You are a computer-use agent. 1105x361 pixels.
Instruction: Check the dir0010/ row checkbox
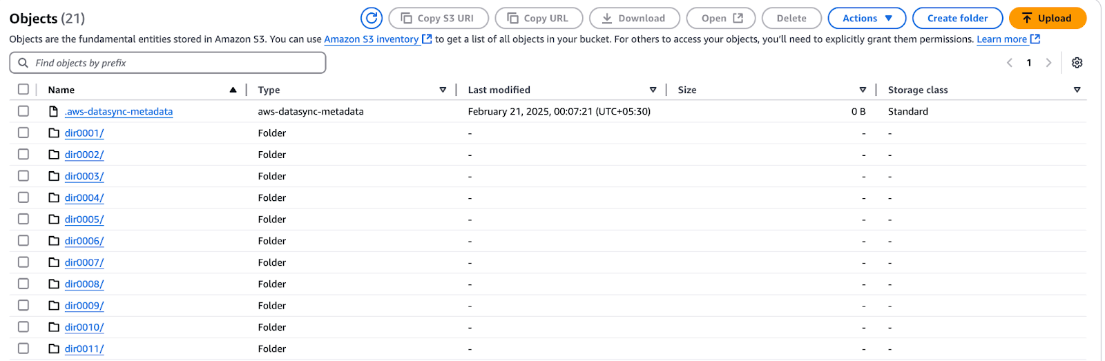(x=23, y=326)
